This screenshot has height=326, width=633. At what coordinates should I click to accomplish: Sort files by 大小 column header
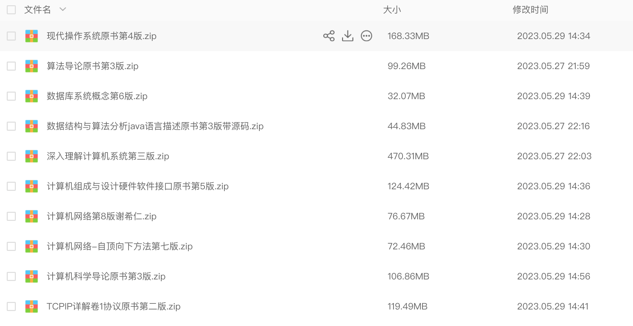pos(392,10)
